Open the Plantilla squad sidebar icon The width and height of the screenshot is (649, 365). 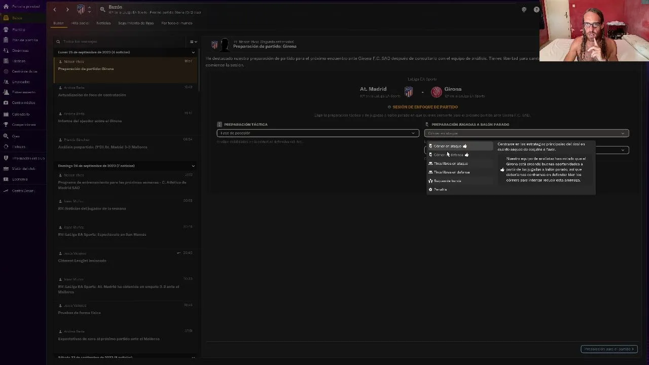[6, 29]
